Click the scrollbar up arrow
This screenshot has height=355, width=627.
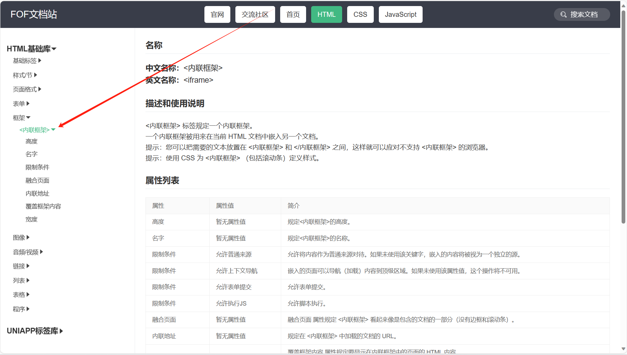623,6
